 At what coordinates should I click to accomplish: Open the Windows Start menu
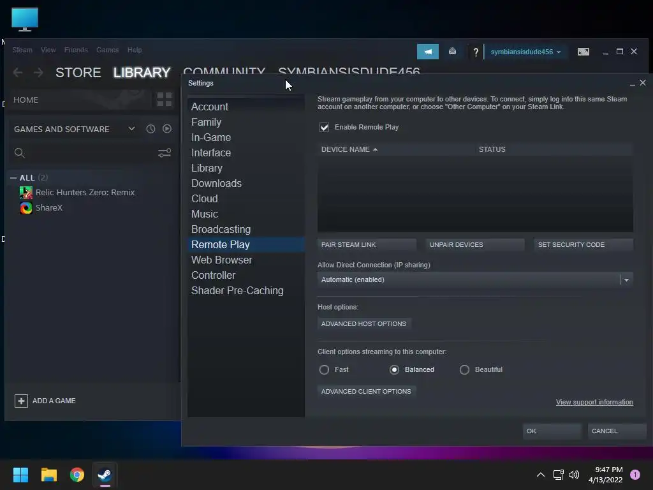pyautogui.click(x=20, y=475)
